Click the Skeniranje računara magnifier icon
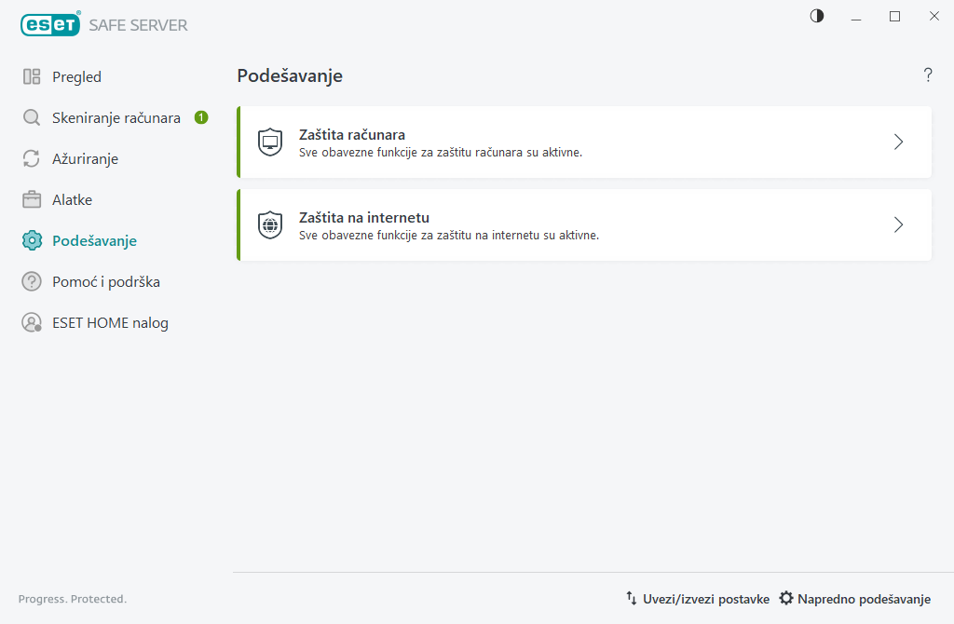Screen dimensions: 954x624 coord(32,118)
